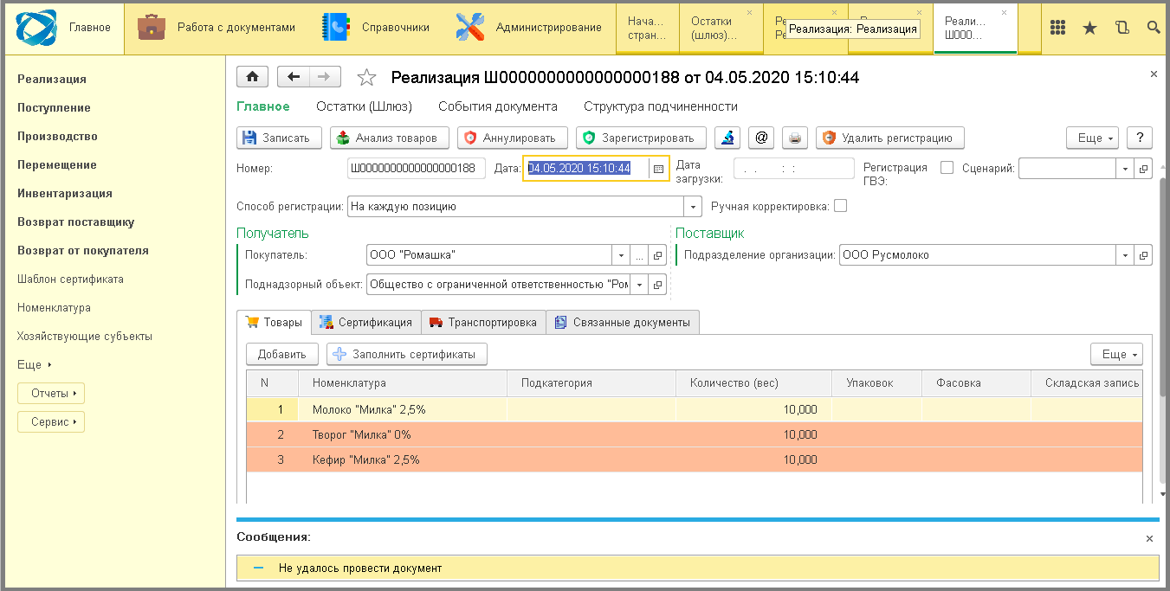
Task: Expand Подразделение организации dropdown
Action: click(1125, 255)
